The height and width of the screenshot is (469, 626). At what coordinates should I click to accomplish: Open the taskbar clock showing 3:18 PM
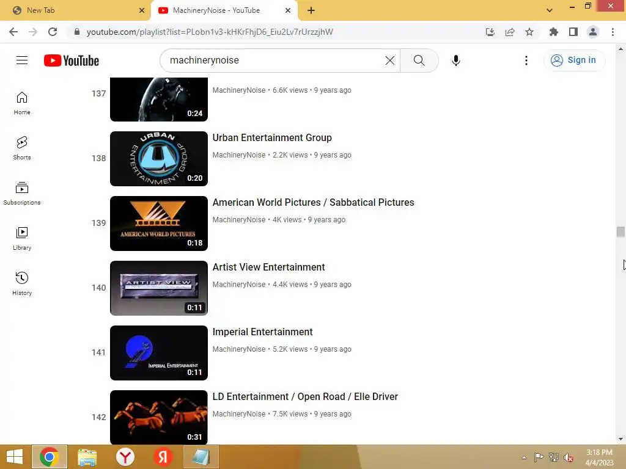tap(599, 457)
